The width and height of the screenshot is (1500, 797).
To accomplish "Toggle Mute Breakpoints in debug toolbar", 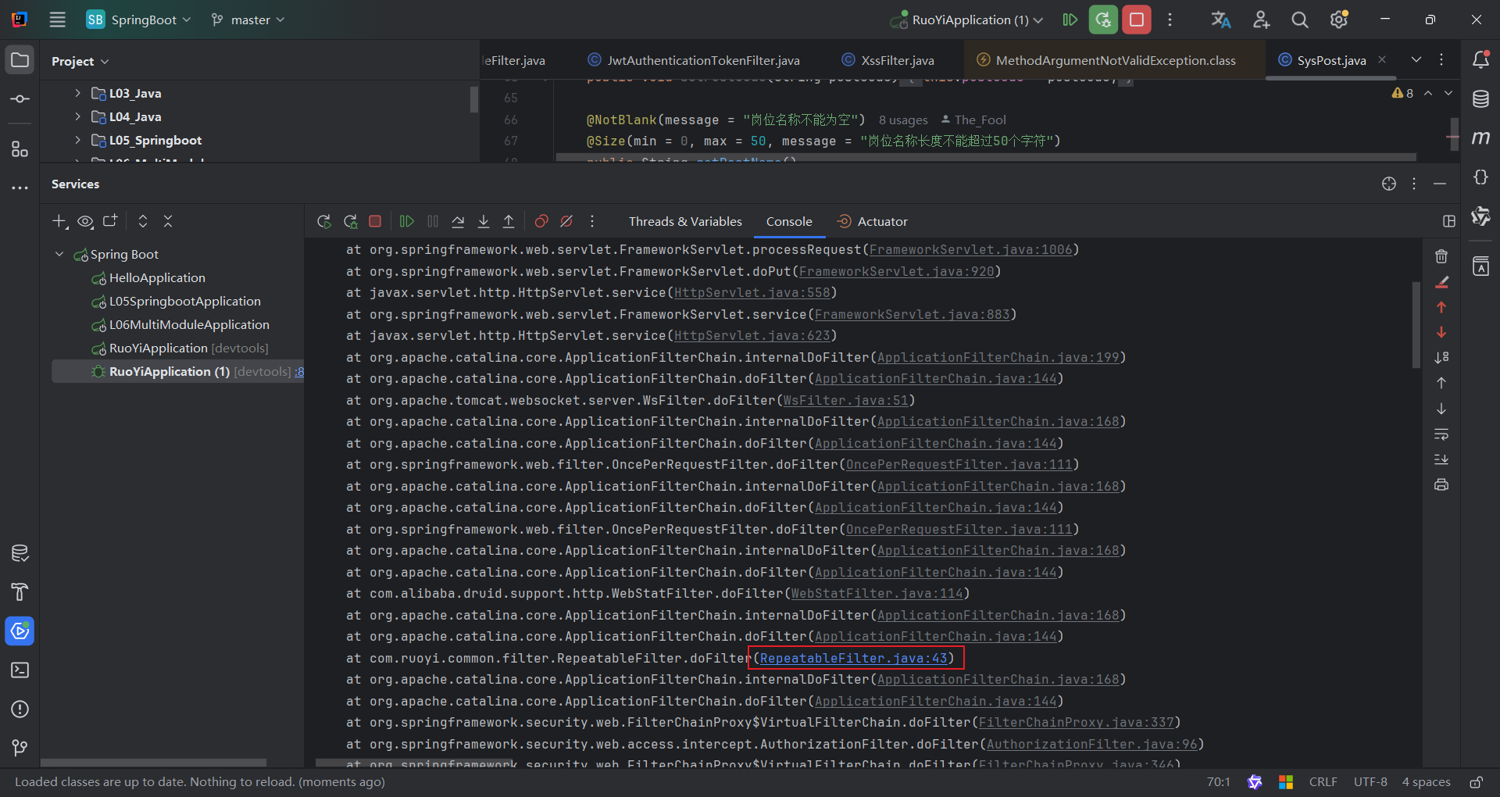I will [x=566, y=222].
